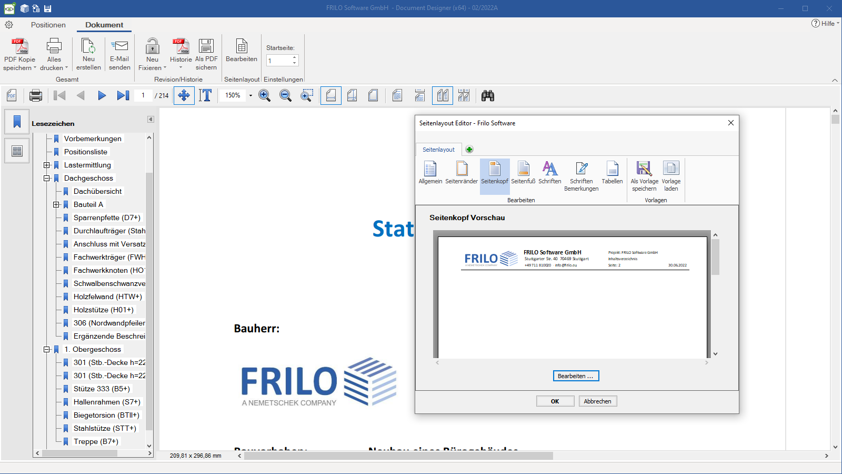Click the E-Mail senden icon

click(120, 46)
